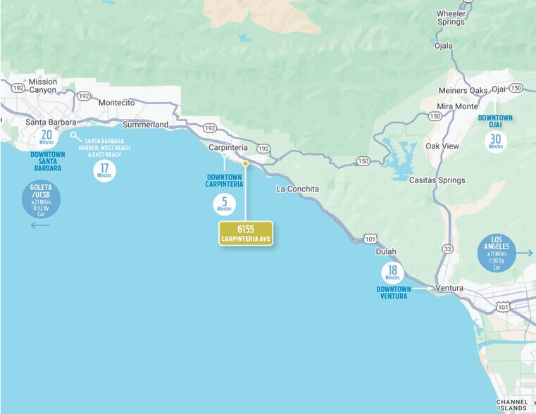Click the 17 Minutes circle badge
536x414 pixels.
(104, 170)
